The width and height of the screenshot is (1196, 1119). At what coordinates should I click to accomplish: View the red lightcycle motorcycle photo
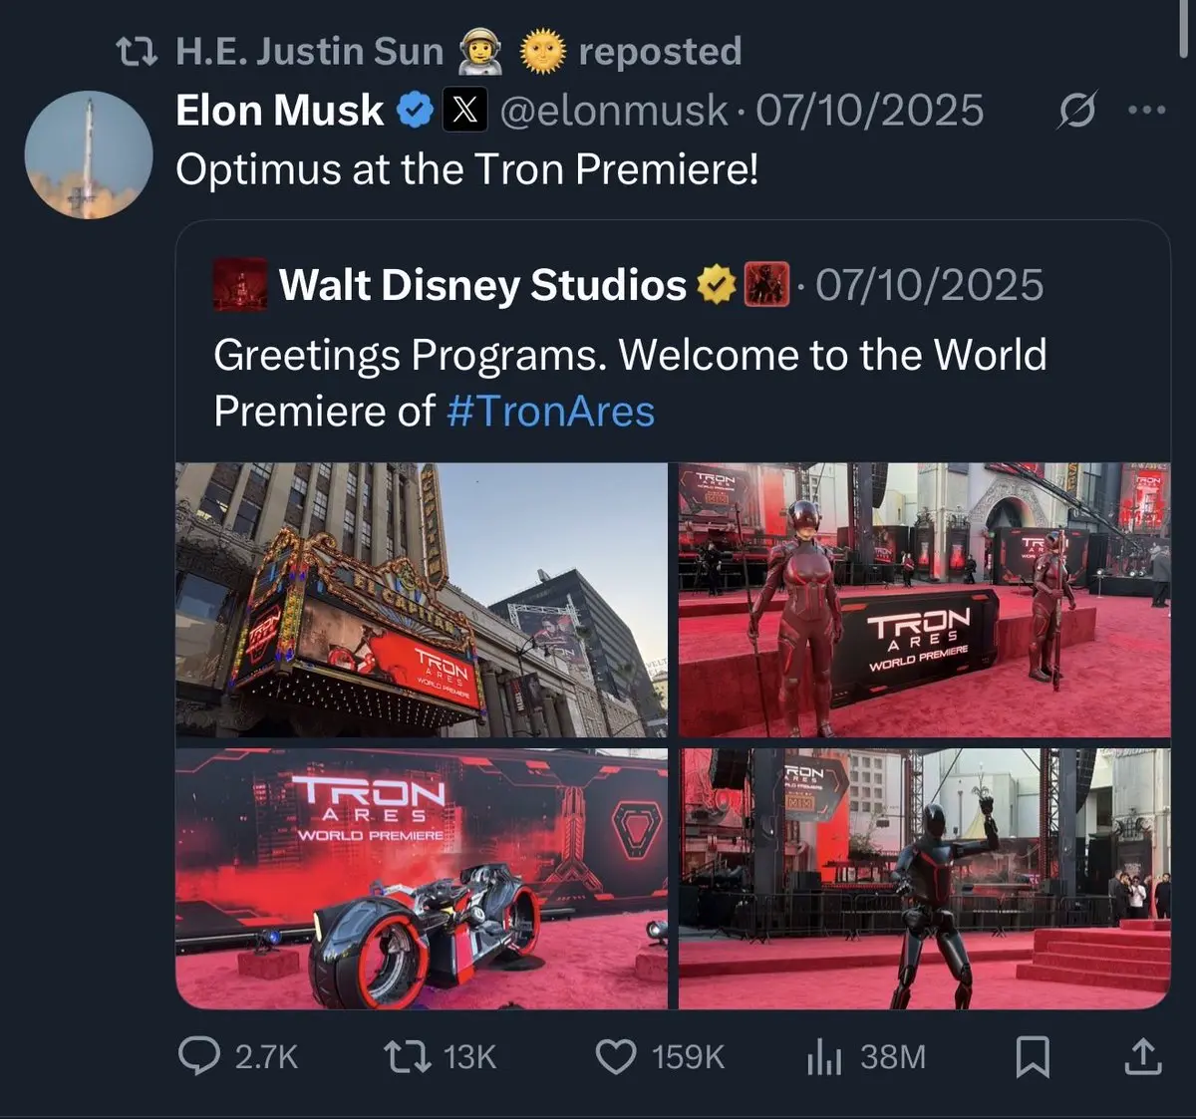(x=422, y=879)
